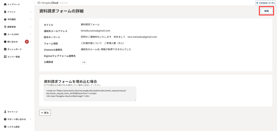This screenshot has height=131, width=277.
Task: Click the label Chatwork連携先
Action: 53,50
